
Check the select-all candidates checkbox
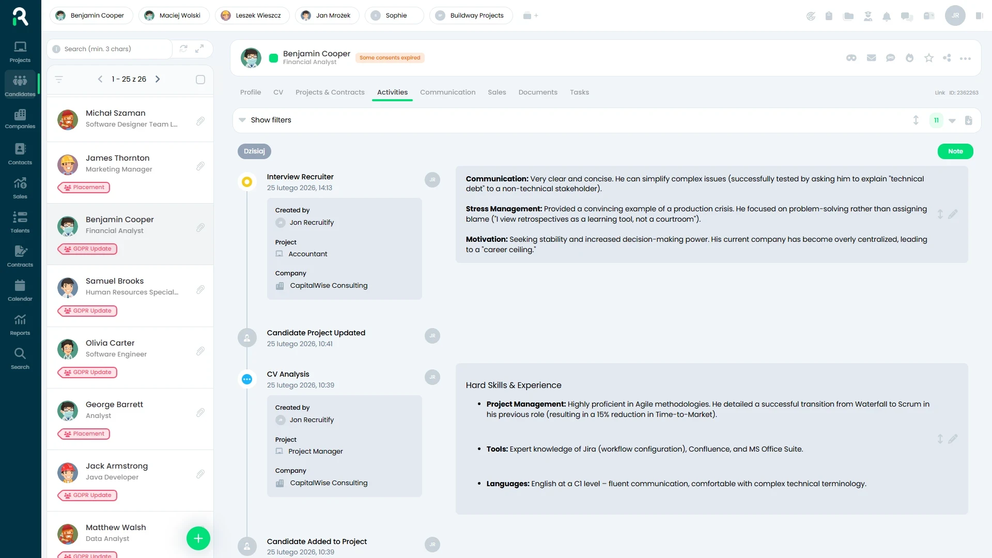200,79
